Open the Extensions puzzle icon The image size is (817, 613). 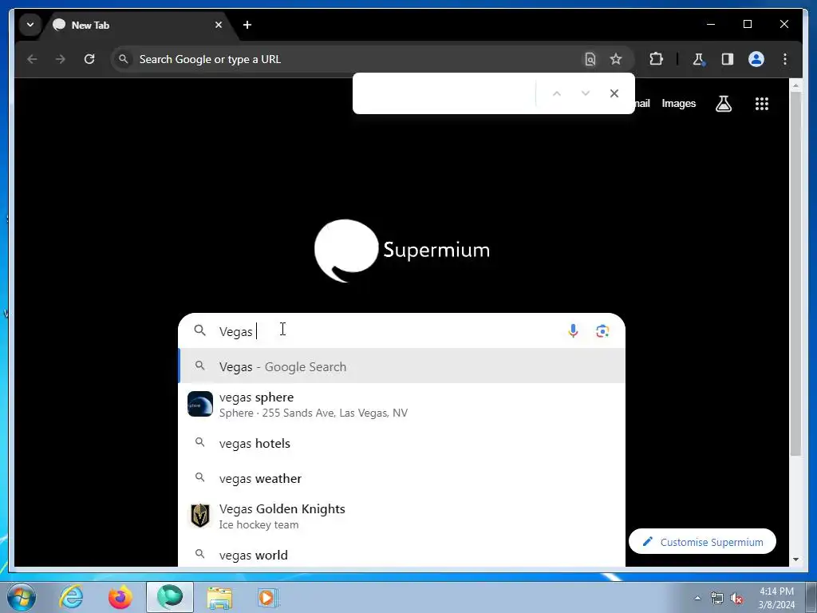(656, 59)
